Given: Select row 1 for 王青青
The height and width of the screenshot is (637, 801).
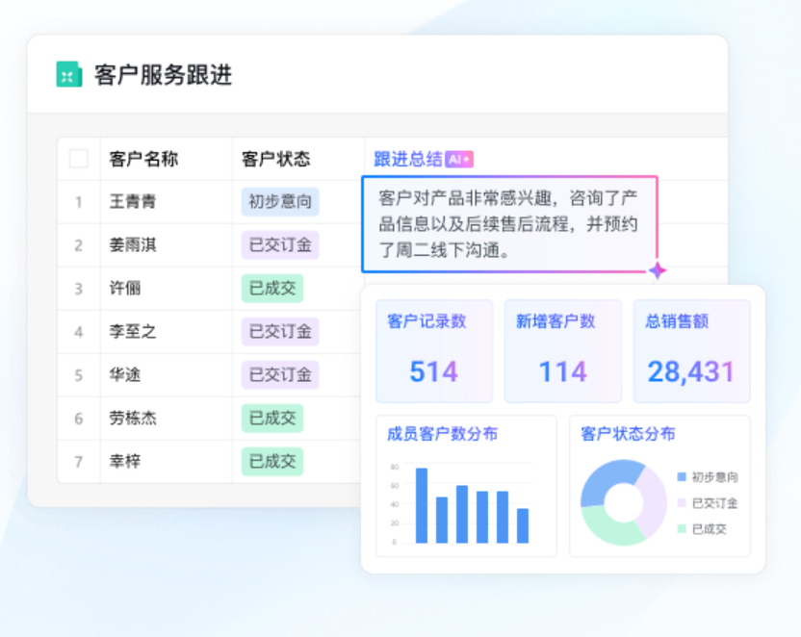Looking at the screenshot, I should pyautogui.click(x=79, y=202).
